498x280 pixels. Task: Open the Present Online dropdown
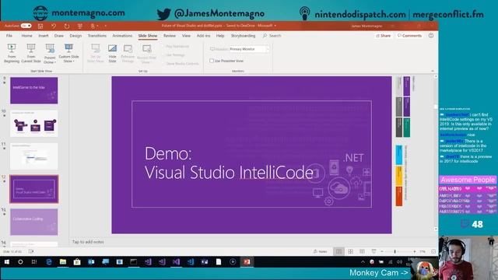(50, 54)
